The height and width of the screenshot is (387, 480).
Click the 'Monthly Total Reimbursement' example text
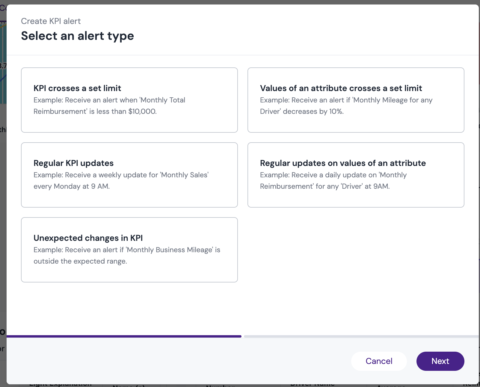[109, 106]
